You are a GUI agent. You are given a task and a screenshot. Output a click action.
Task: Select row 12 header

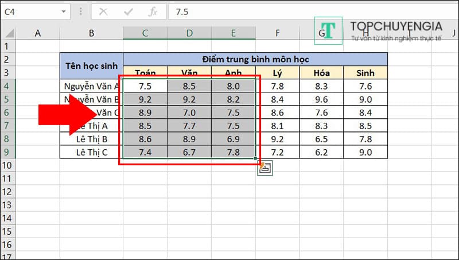[7, 192]
